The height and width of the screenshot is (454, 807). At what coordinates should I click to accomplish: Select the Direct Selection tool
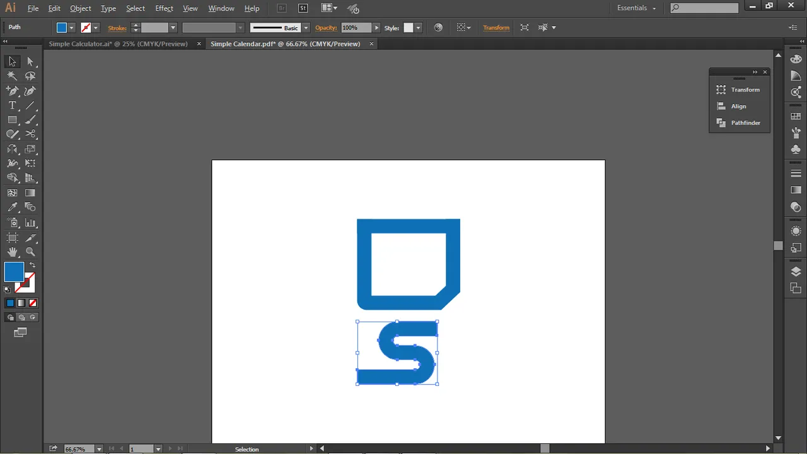[x=30, y=61]
